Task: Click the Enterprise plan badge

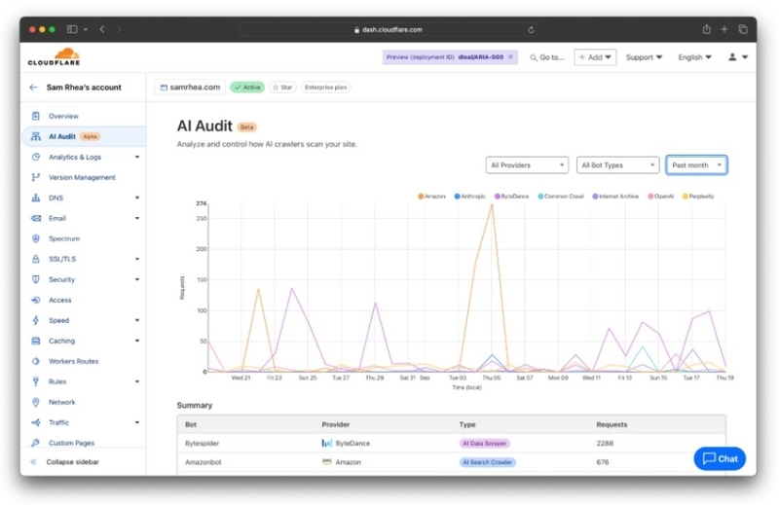Action: tap(325, 88)
